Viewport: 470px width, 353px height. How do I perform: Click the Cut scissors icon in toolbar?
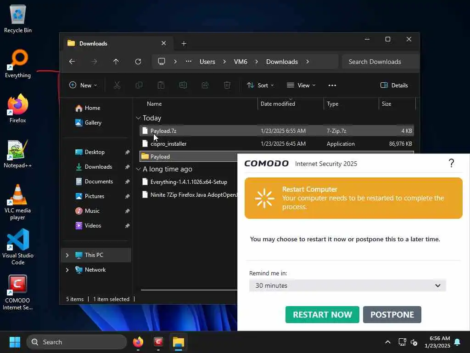point(117,85)
